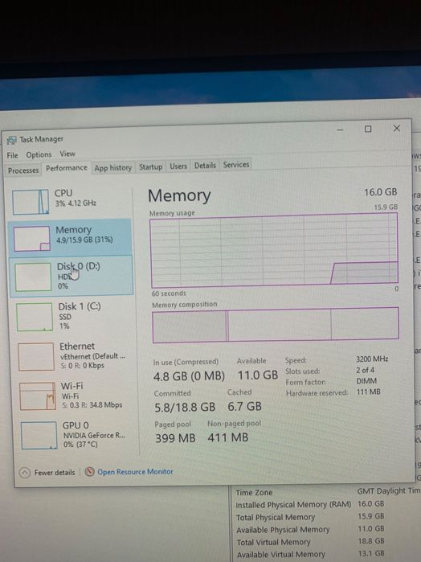Click Time Zone row in System Information window
The width and height of the screenshot is (421, 562).
pyautogui.click(x=328, y=492)
